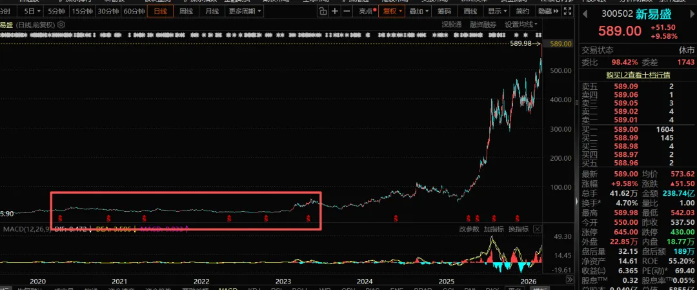Click 589.98 high price marker on chart

click(x=521, y=43)
